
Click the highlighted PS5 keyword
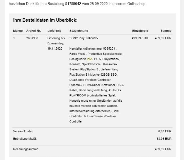tap(90, 59)
